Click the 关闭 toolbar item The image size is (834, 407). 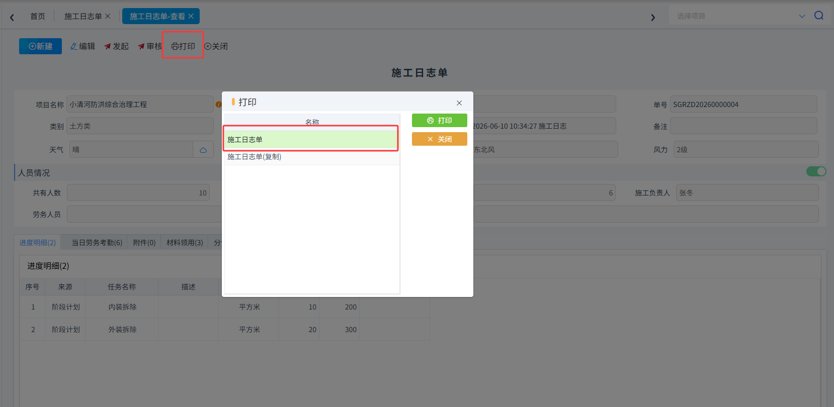click(216, 46)
